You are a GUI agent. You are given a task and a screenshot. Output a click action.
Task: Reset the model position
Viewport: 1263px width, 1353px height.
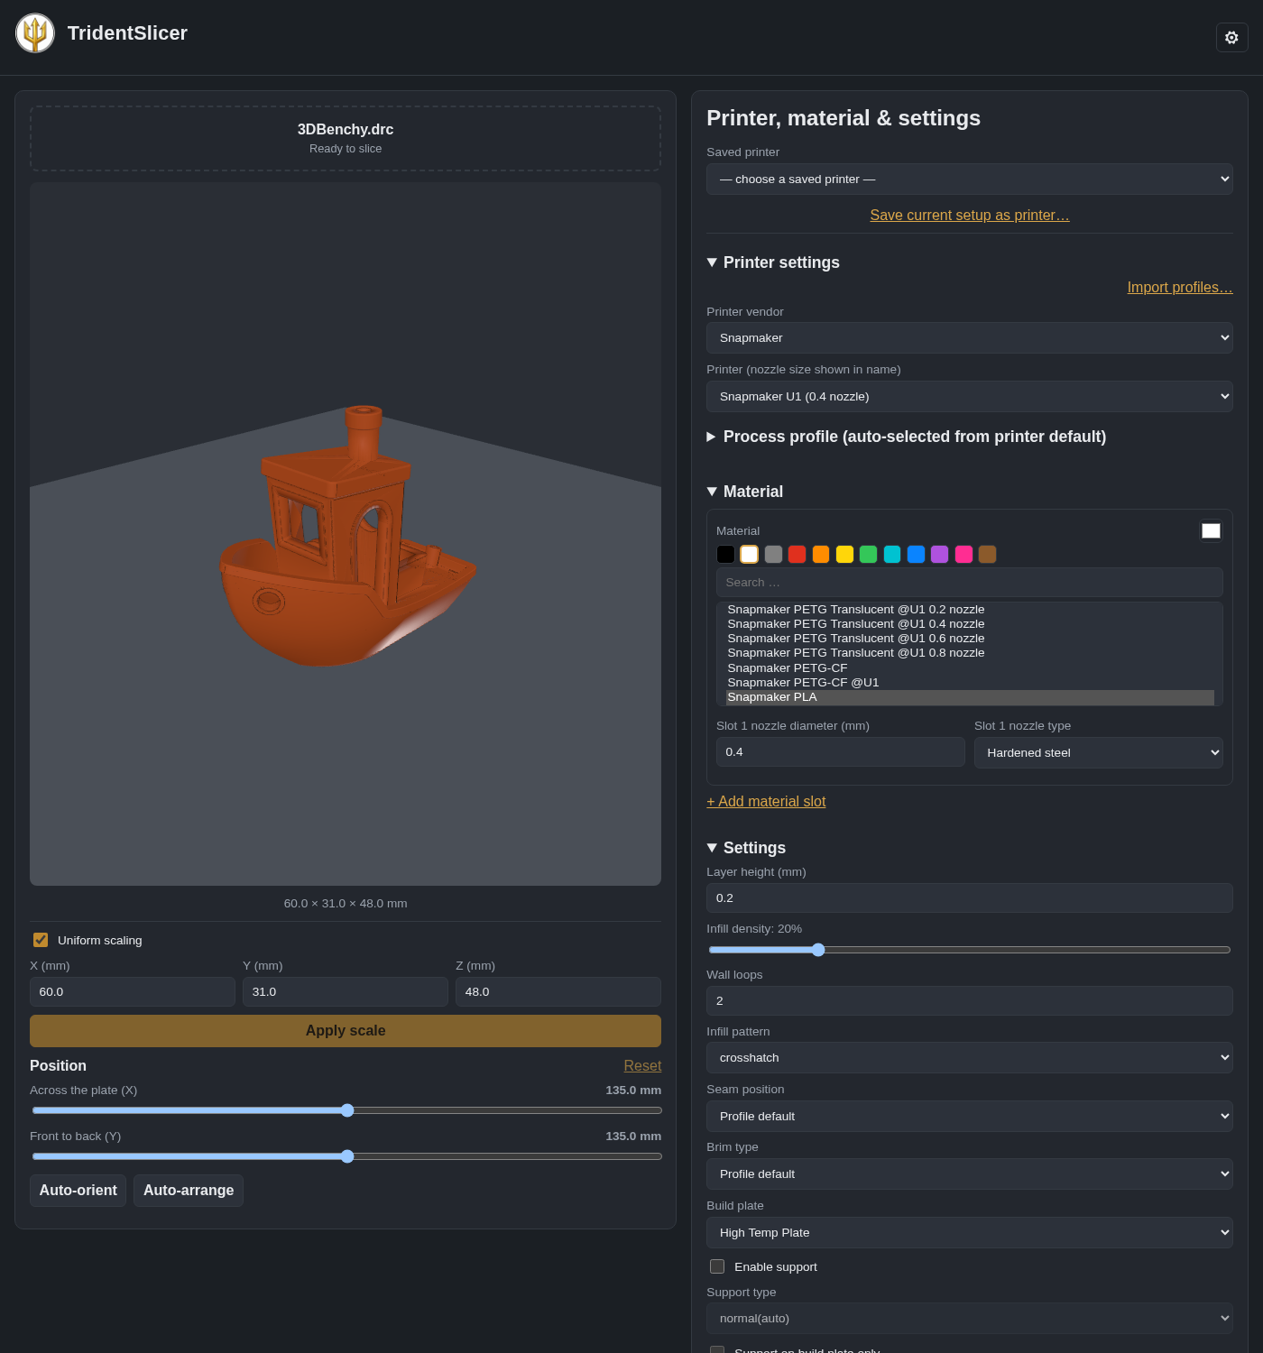tap(642, 1066)
